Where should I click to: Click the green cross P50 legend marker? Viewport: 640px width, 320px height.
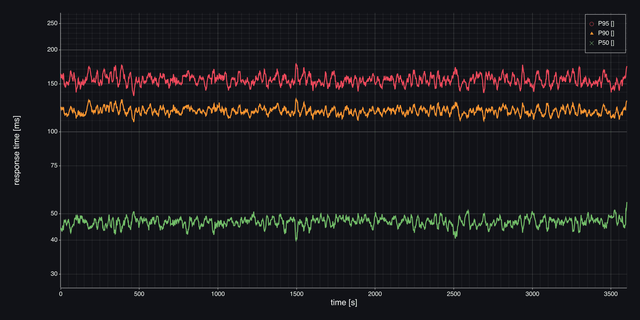tap(592, 43)
